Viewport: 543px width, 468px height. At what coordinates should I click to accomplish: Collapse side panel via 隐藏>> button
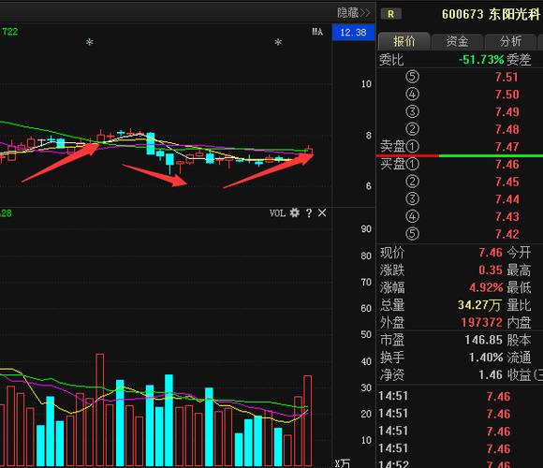pos(354,13)
